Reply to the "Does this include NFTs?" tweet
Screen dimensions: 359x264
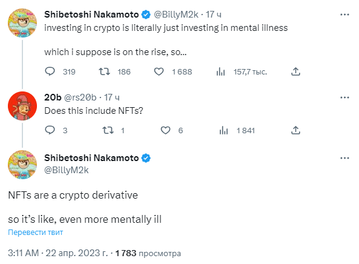(50, 130)
